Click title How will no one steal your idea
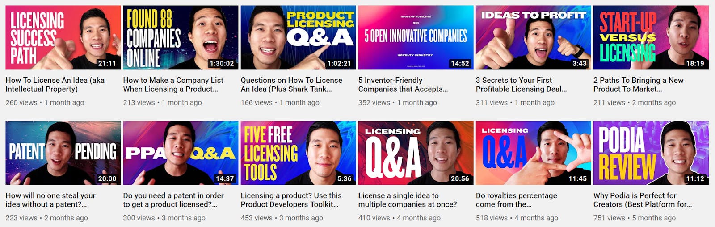 coord(50,200)
